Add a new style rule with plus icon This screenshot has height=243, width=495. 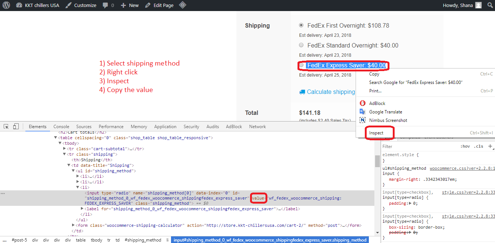490,146
